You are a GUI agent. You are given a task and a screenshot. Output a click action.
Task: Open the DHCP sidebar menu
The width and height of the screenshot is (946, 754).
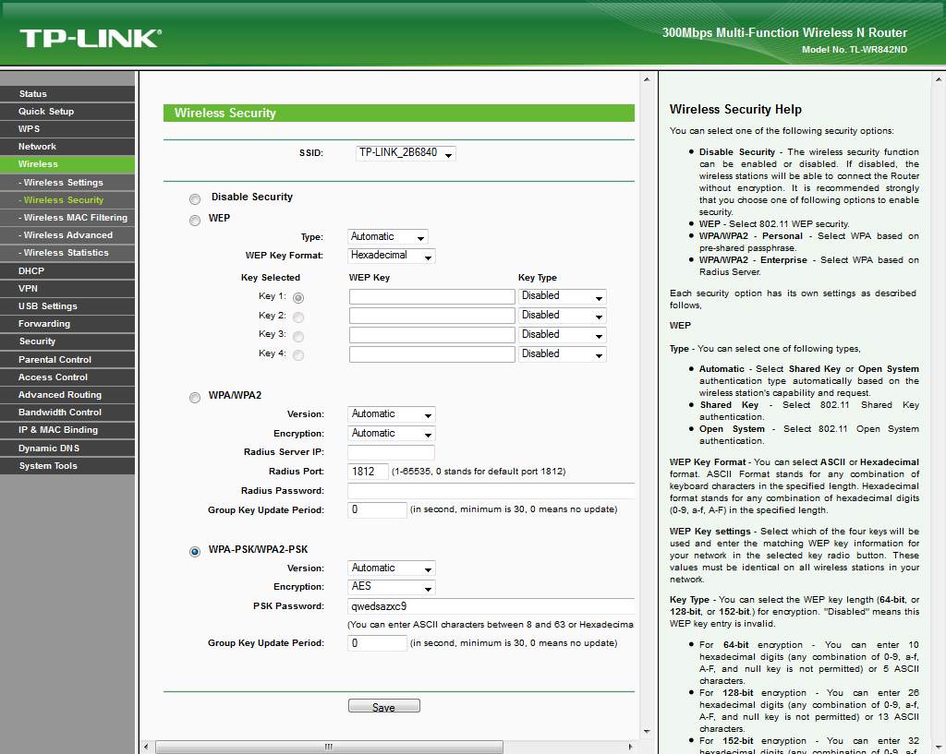67,270
